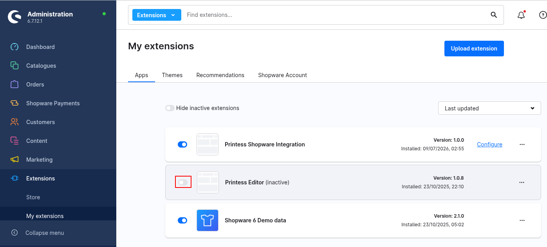
Task: Click the Extensions plug icon
Action: click(x=14, y=178)
